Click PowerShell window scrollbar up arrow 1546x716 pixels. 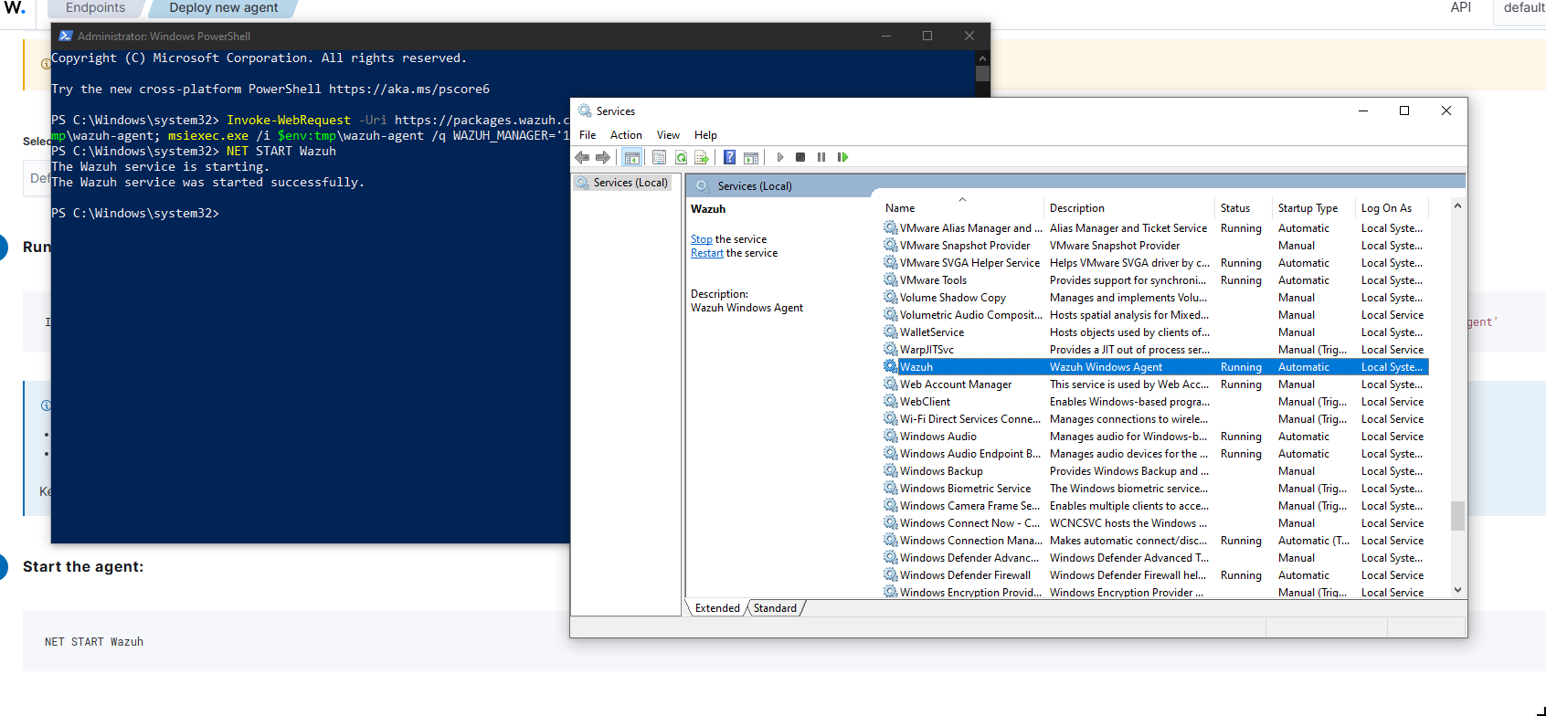coord(982,58)
